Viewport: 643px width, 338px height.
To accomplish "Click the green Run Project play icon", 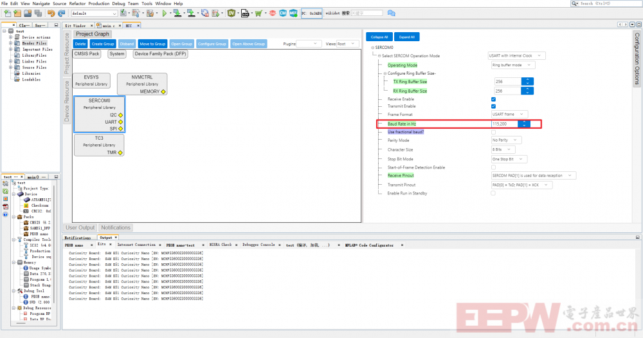I will pos(165,13).
